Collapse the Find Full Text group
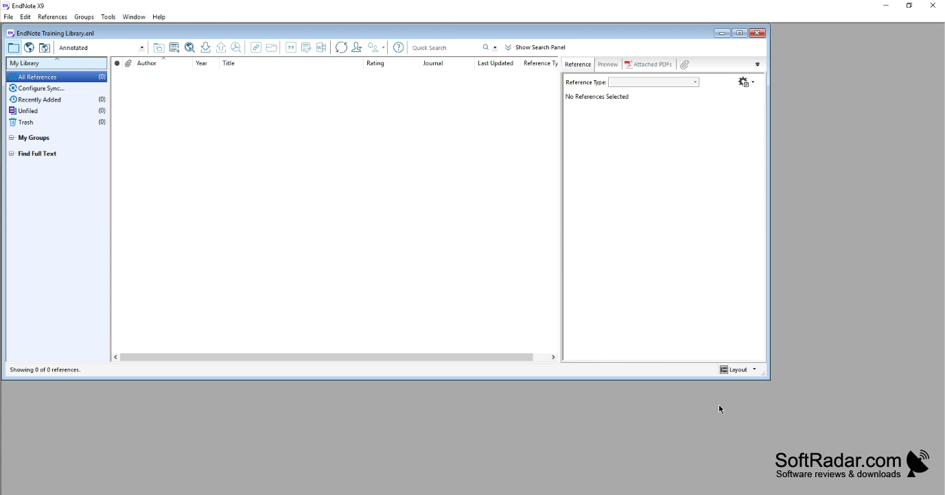Viewport: 945px width, 495px height. pyautogui.click(x=12, y=154)
